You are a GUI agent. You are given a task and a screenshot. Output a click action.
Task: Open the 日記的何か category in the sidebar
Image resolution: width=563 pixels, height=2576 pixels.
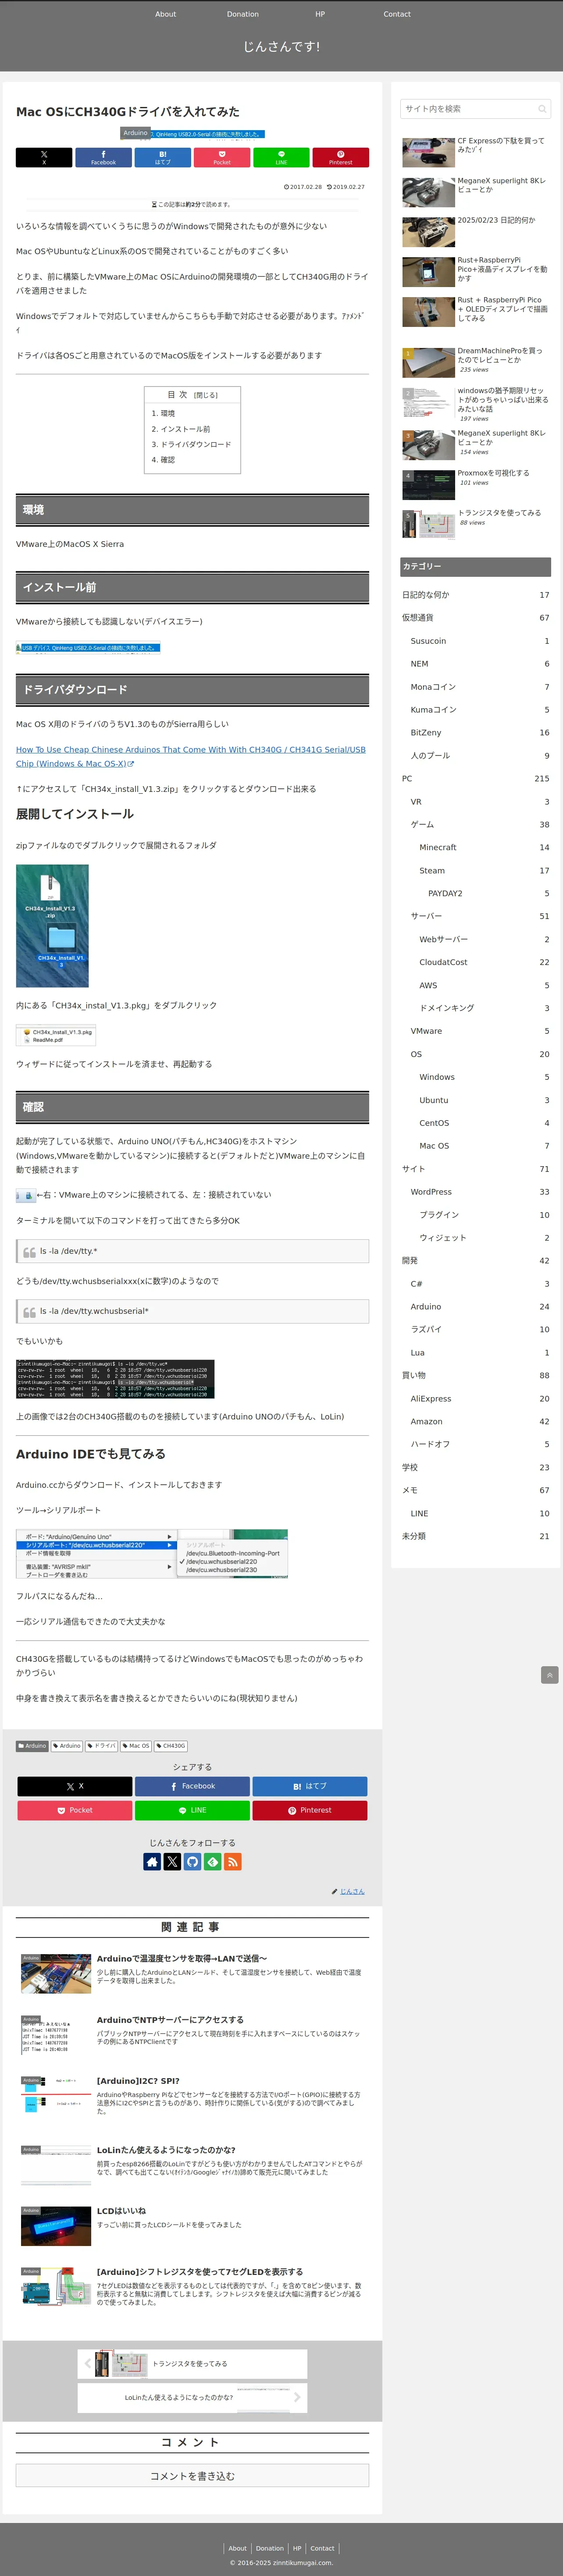476,595
